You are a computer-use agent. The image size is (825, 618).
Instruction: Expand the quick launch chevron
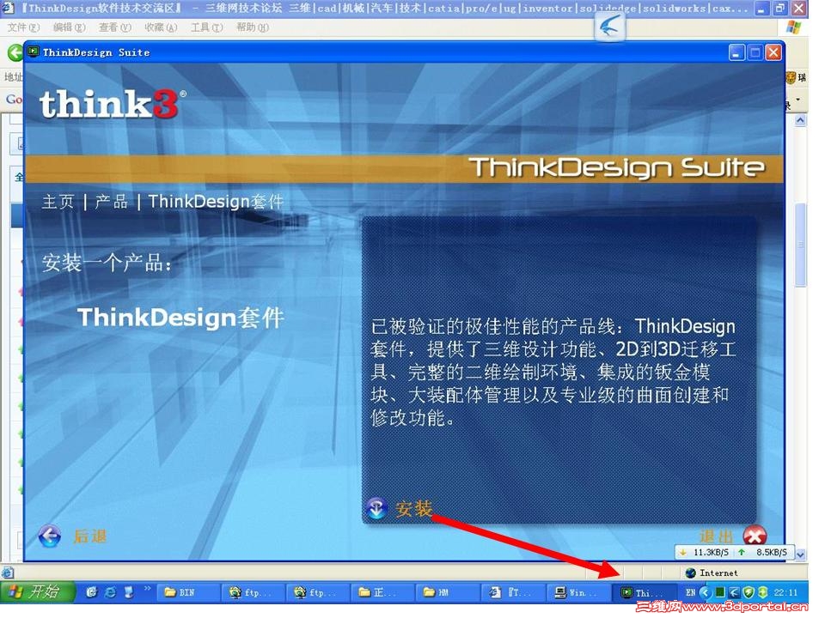pyautogui.click(x=147, y=589)
